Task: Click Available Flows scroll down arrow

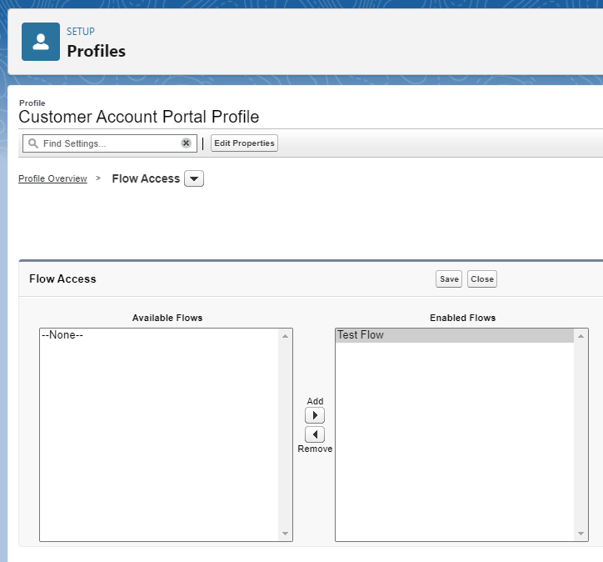Action: (286, 534)
